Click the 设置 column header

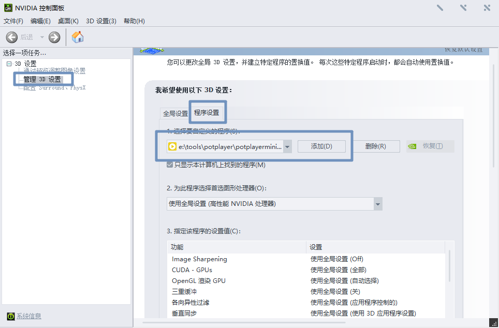375,247
